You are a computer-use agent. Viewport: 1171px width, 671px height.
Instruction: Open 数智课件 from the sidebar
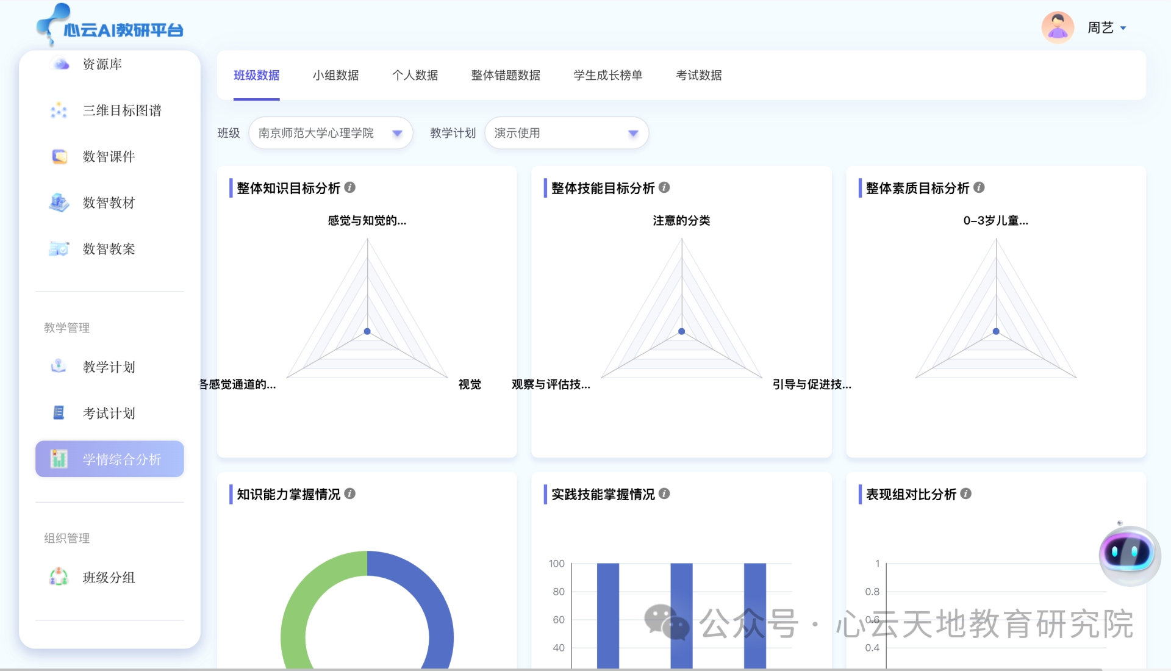pos(108,156)
